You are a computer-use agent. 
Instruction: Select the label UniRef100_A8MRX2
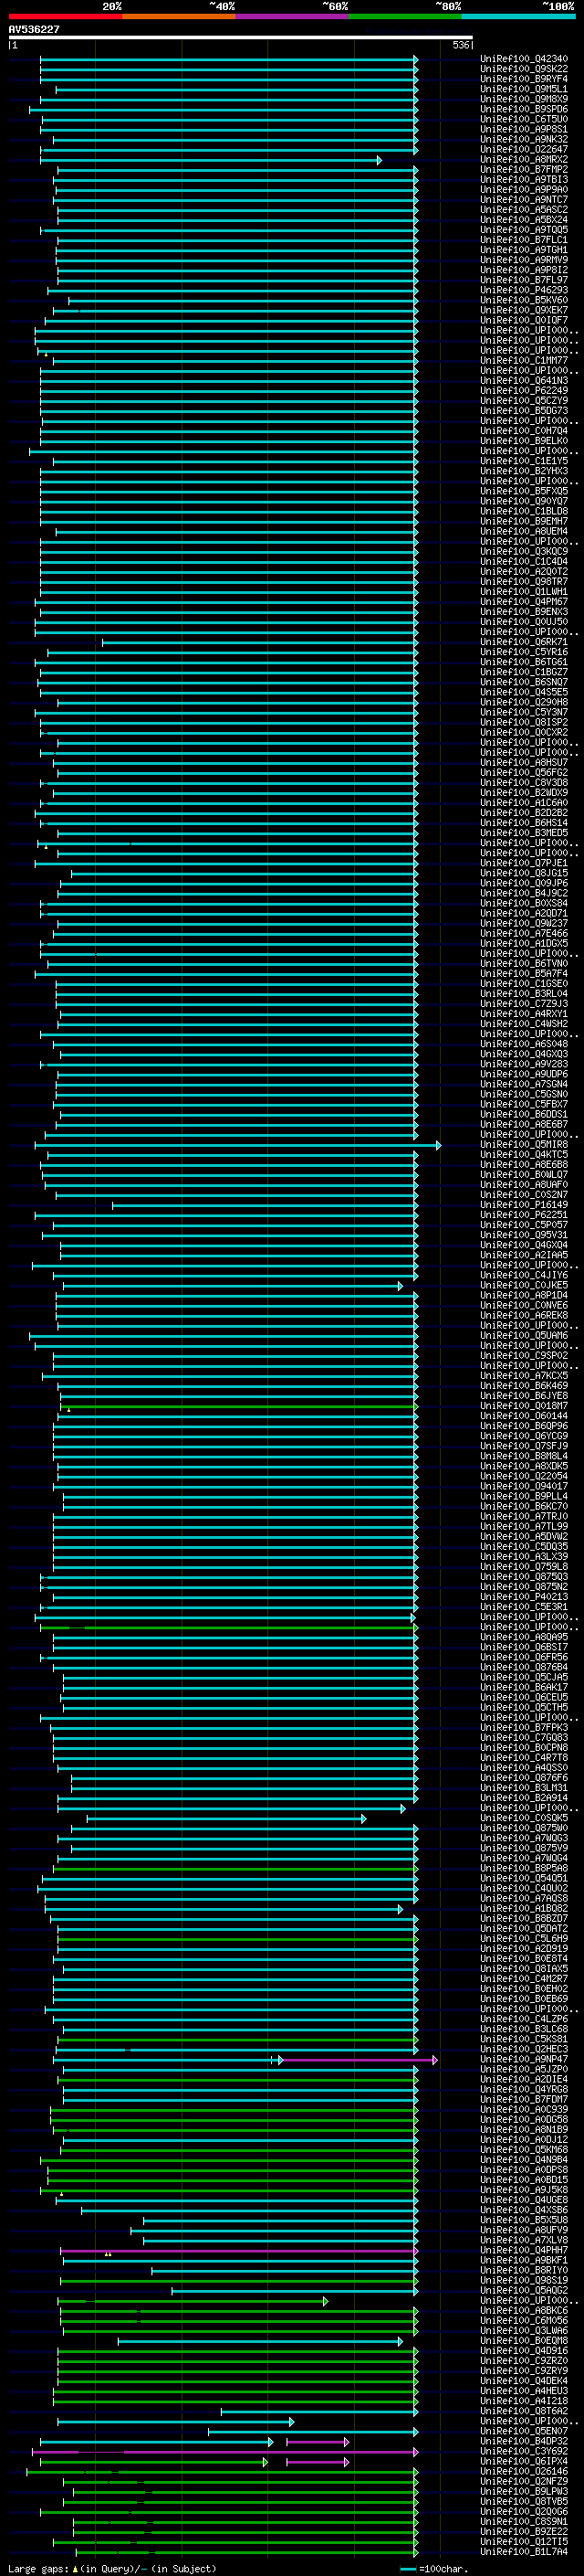pyautogui.click(x=523, y=160)
